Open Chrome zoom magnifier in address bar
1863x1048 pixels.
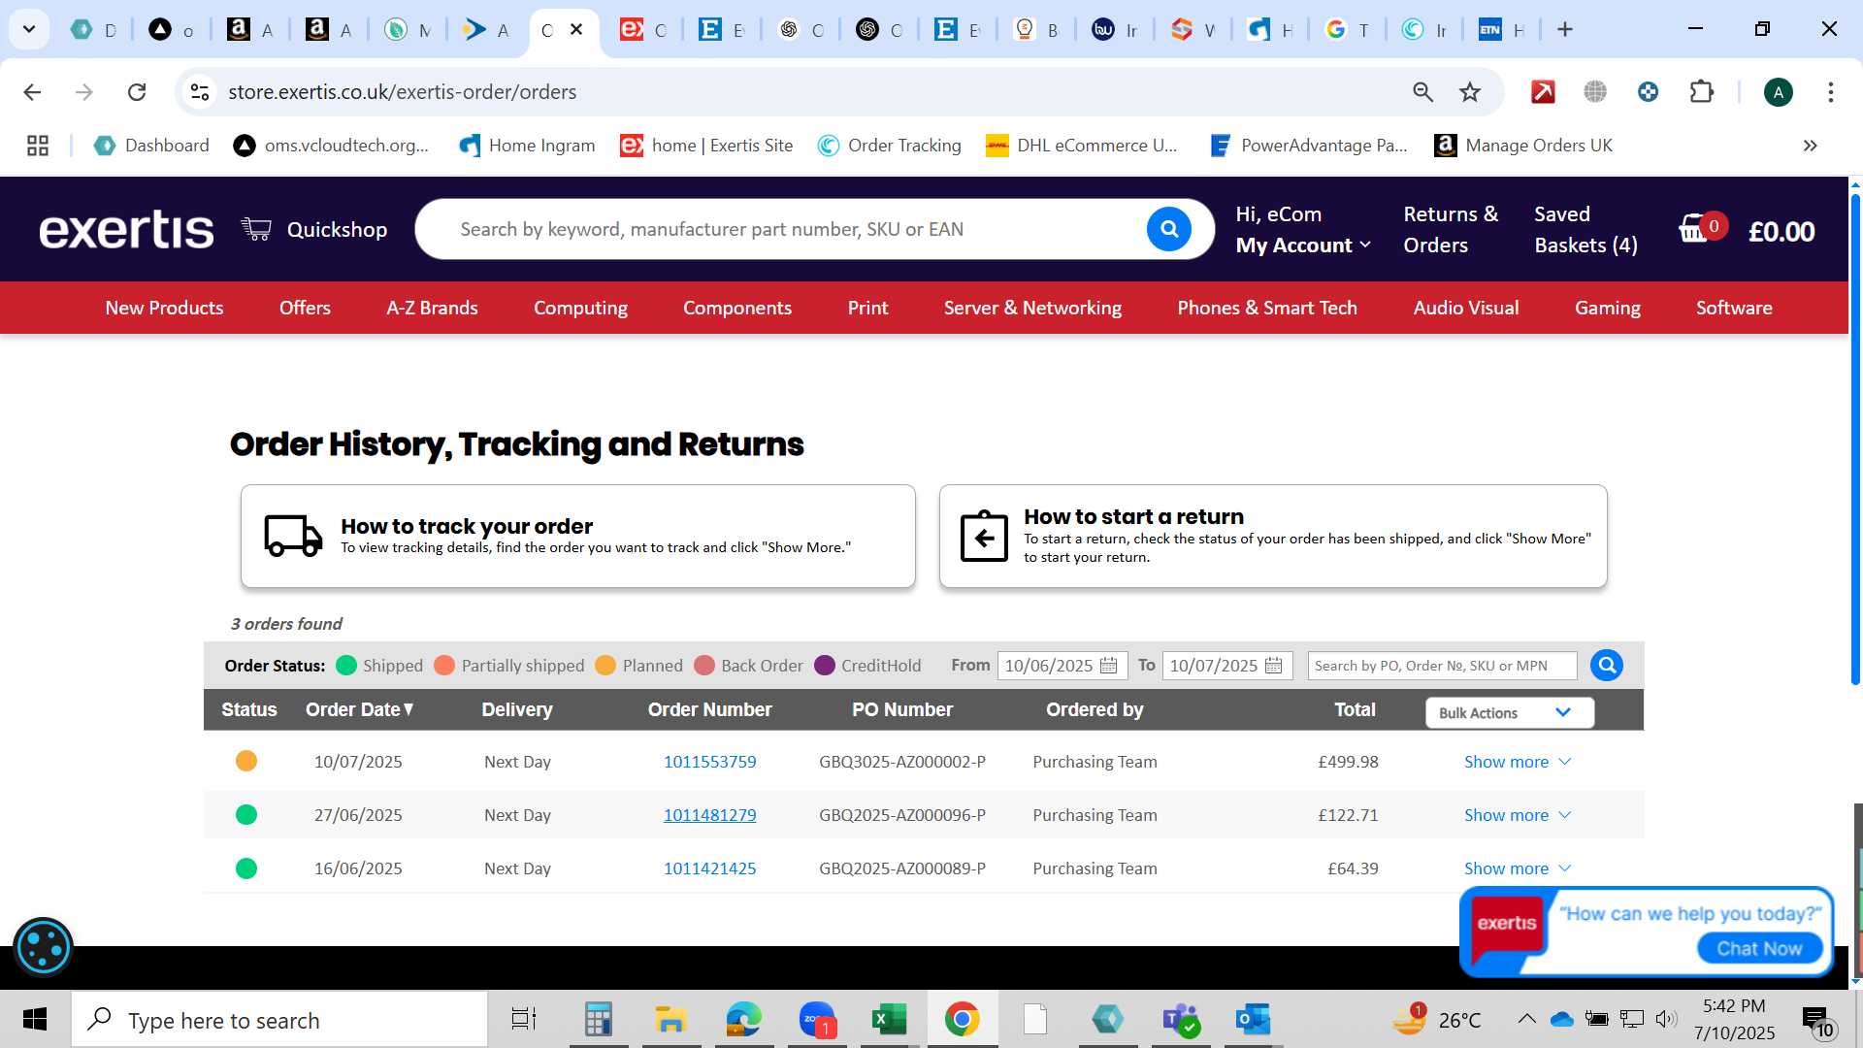click(x=1422, y=92)
